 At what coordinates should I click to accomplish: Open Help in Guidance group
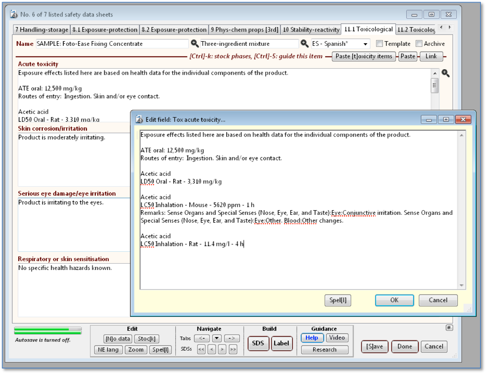click(x=312, y=338)
